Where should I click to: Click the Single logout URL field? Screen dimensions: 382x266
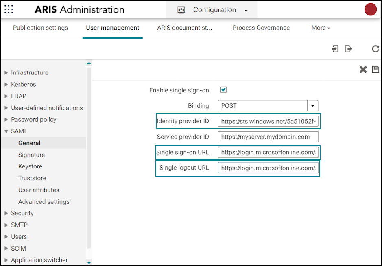(x=268, y=168)
